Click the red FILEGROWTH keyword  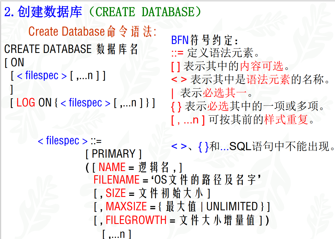pyautogui.click(x=136, y=220)
